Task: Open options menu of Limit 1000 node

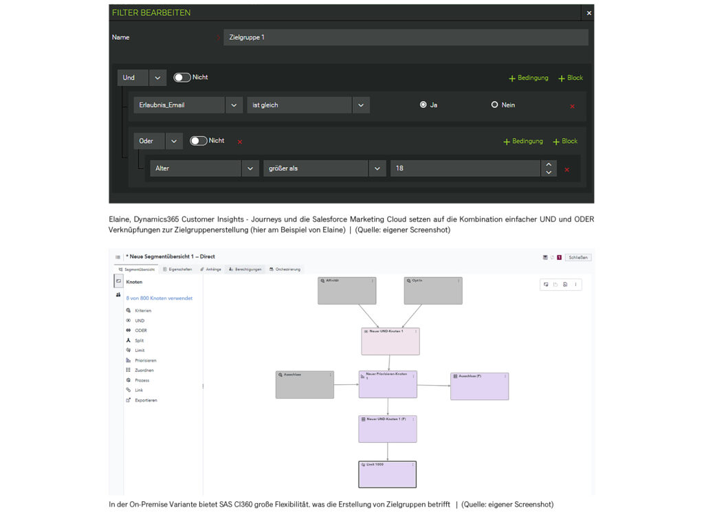Action: 412,465
